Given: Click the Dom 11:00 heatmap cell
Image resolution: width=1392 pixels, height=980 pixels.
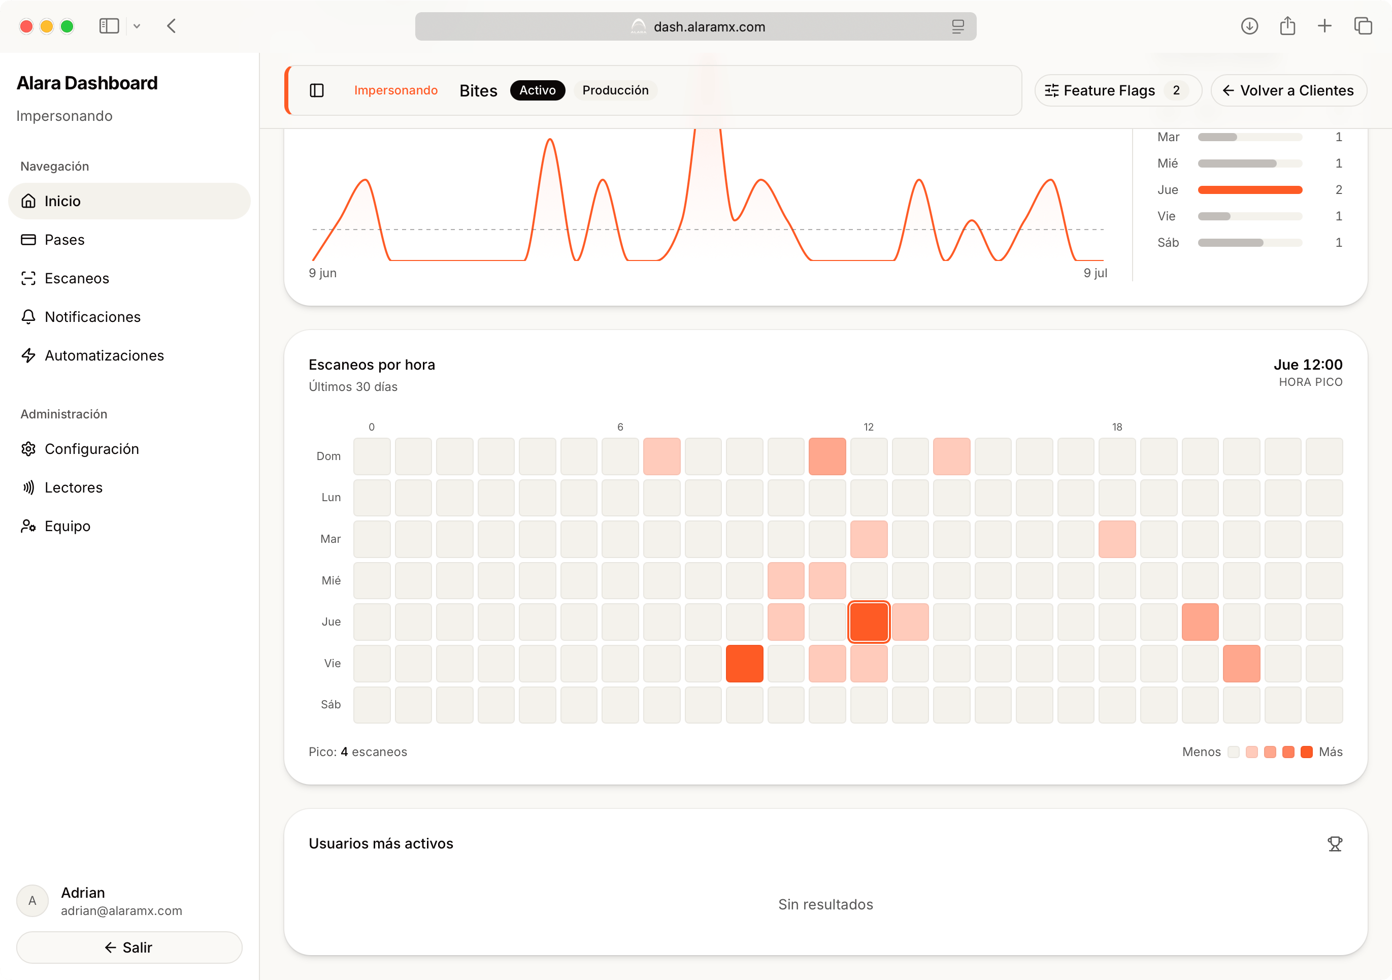Looking at the screenshot, I should tap(827, 456).
